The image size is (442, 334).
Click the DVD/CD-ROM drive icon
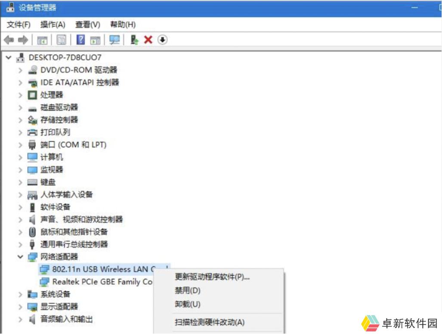coord(32,70)
